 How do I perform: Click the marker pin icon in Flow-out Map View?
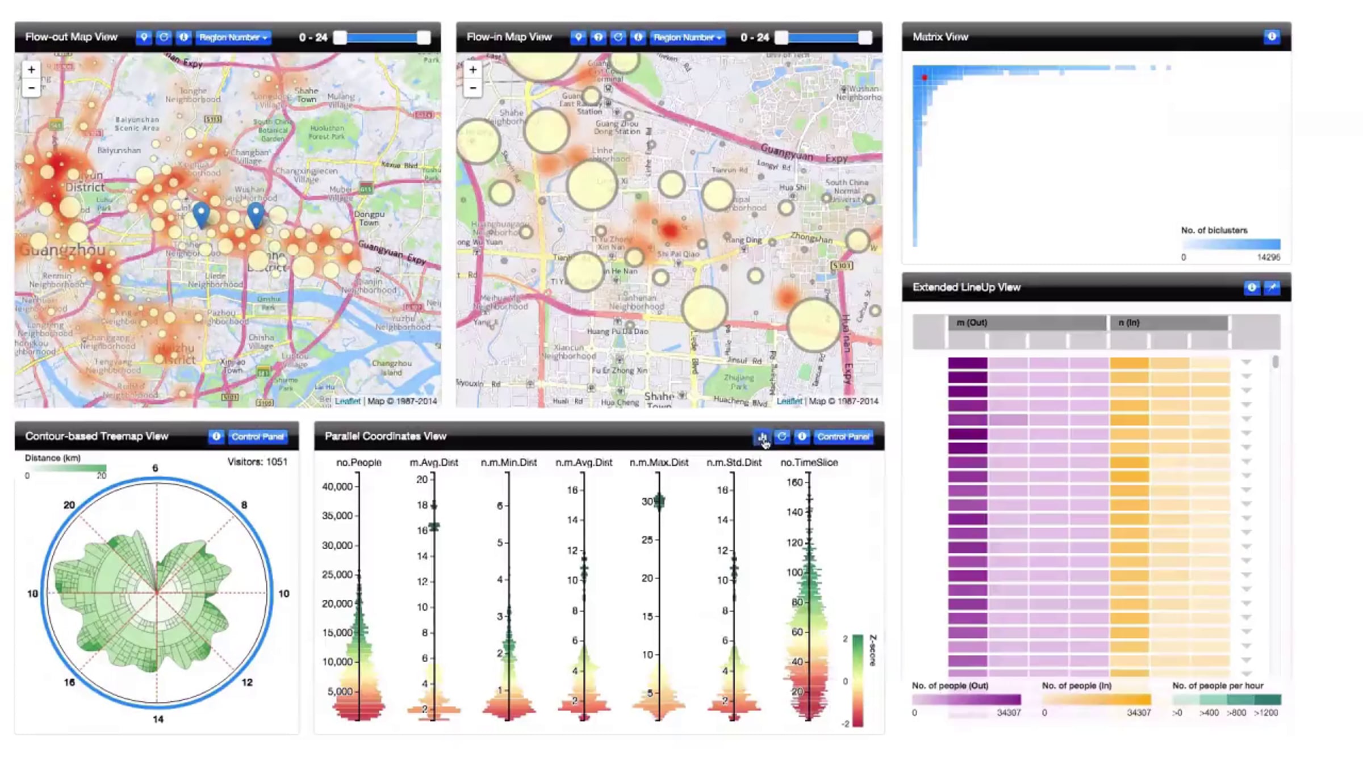(144, 37)
